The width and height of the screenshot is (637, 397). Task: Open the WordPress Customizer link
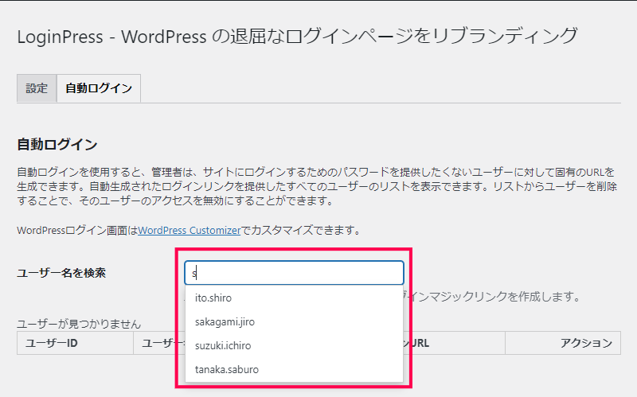pos(190,231)
